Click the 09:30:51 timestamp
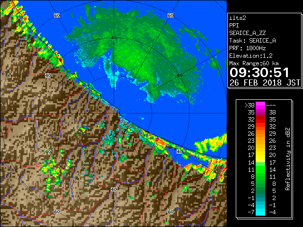Viewport: 303px width, 227px height. click(x=259, y=72)
